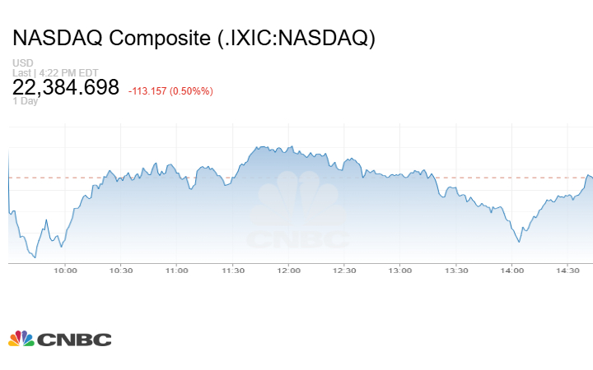Viewport: 593px width, 370px height.
Task: Click the 13:00 time axis label
Action: tap(400, 270)
